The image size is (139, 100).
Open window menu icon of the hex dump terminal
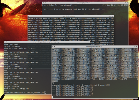tap(29, 16)
